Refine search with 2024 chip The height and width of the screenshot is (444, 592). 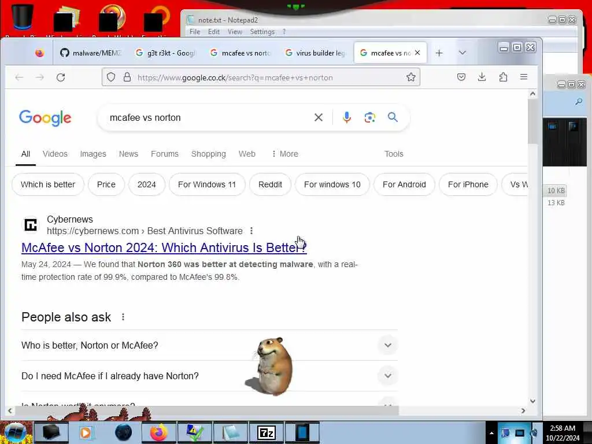click(146, 184)
